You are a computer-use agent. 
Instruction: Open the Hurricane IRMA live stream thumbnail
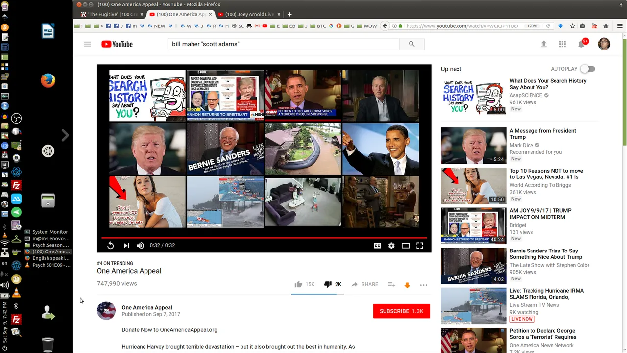coord(474,306)
